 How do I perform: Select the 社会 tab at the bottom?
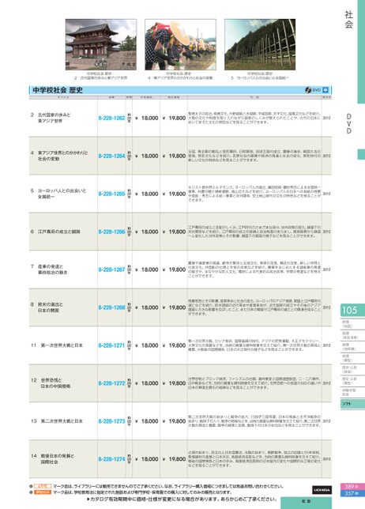tap(306, 502)
